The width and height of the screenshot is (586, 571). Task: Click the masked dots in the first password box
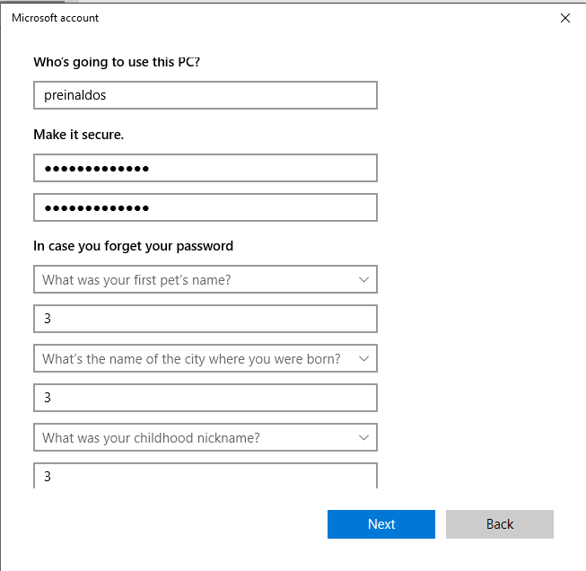coord(97,168)
